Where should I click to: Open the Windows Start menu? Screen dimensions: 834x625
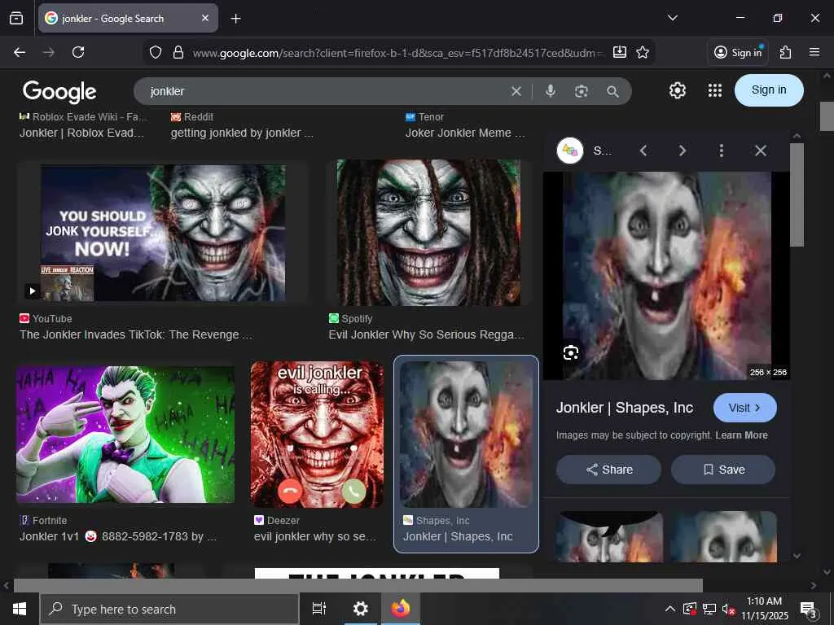point(20,609)
